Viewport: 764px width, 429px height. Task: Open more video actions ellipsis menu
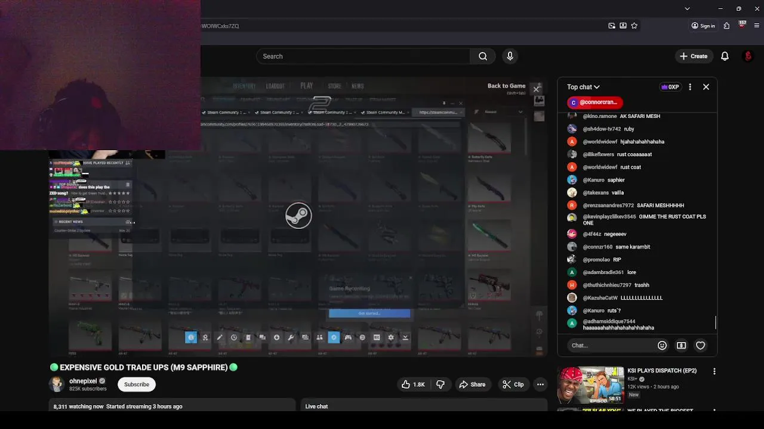[x=540, y=385]
